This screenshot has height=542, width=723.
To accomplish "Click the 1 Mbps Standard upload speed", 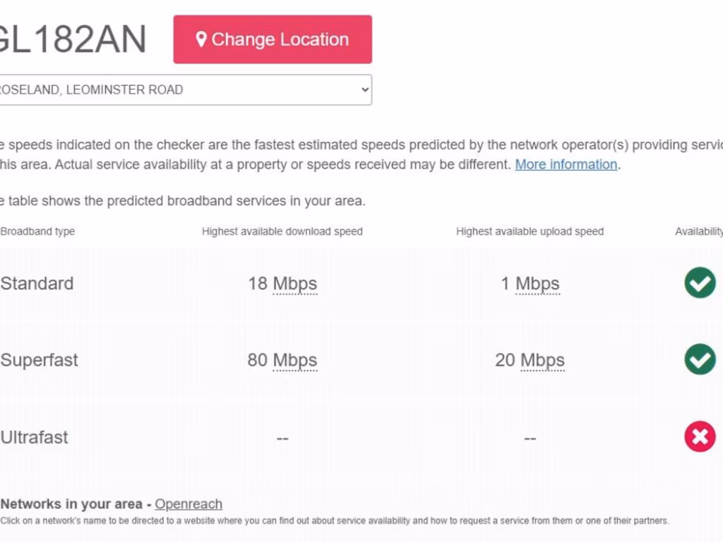I will point(530,284).
